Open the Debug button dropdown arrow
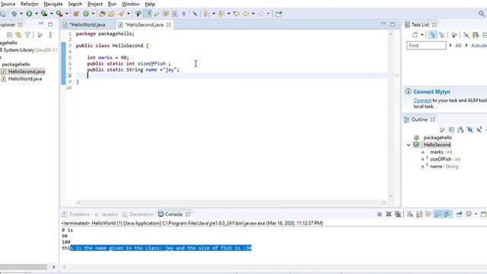The image size is (487, 274). click(21, 14)
